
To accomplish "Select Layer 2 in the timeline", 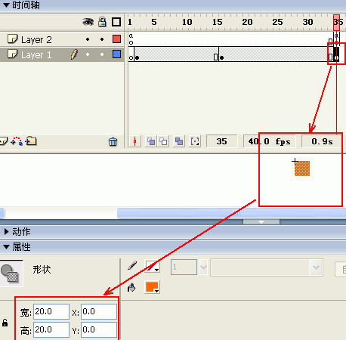I will coord(36,39).
